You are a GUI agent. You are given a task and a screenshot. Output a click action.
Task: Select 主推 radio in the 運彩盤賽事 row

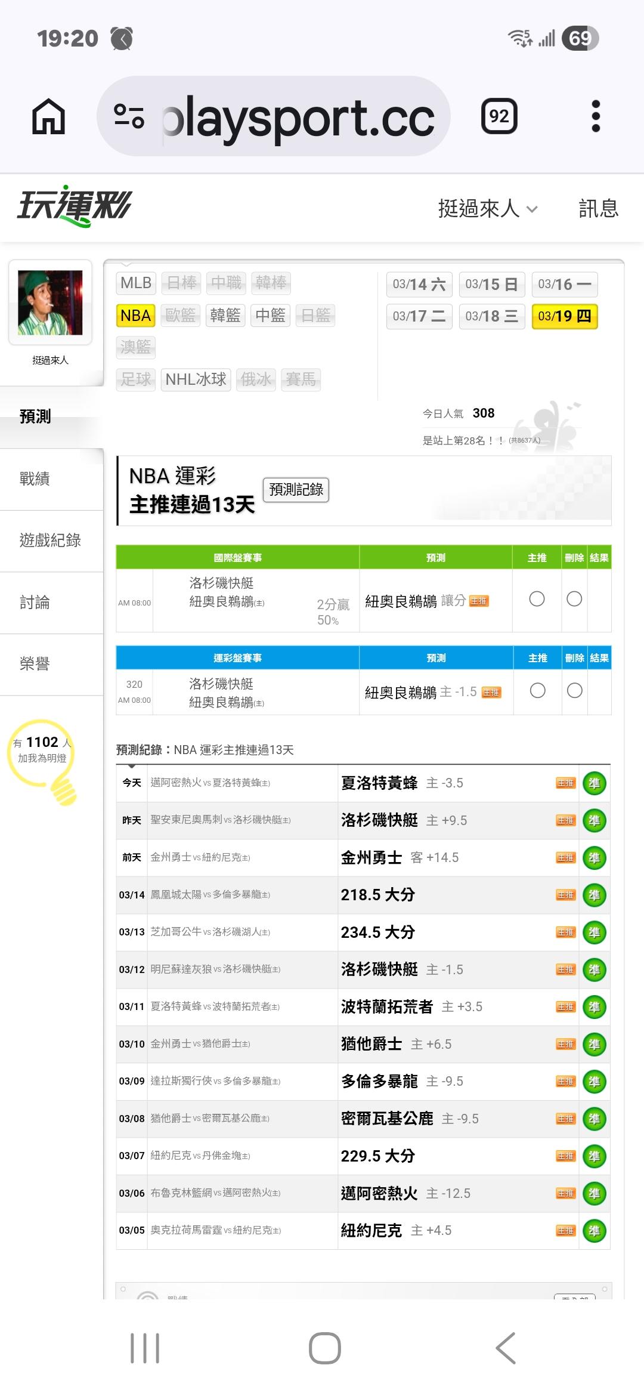click(x=537, y=691)
